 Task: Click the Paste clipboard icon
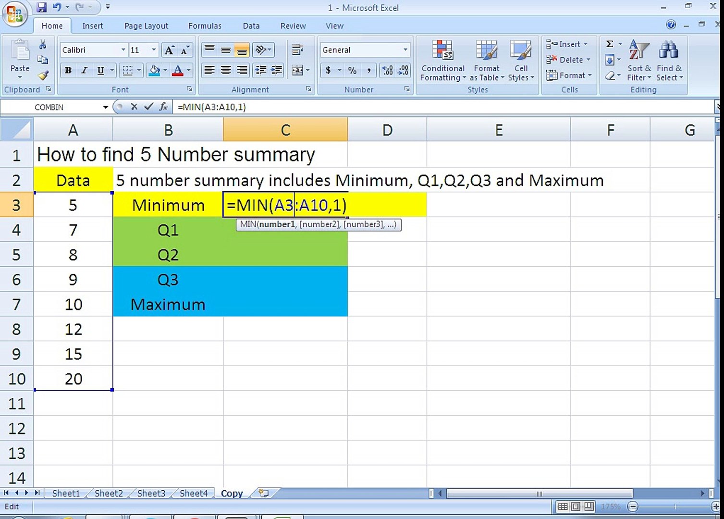pyautogui.click(x=20, y=50)
